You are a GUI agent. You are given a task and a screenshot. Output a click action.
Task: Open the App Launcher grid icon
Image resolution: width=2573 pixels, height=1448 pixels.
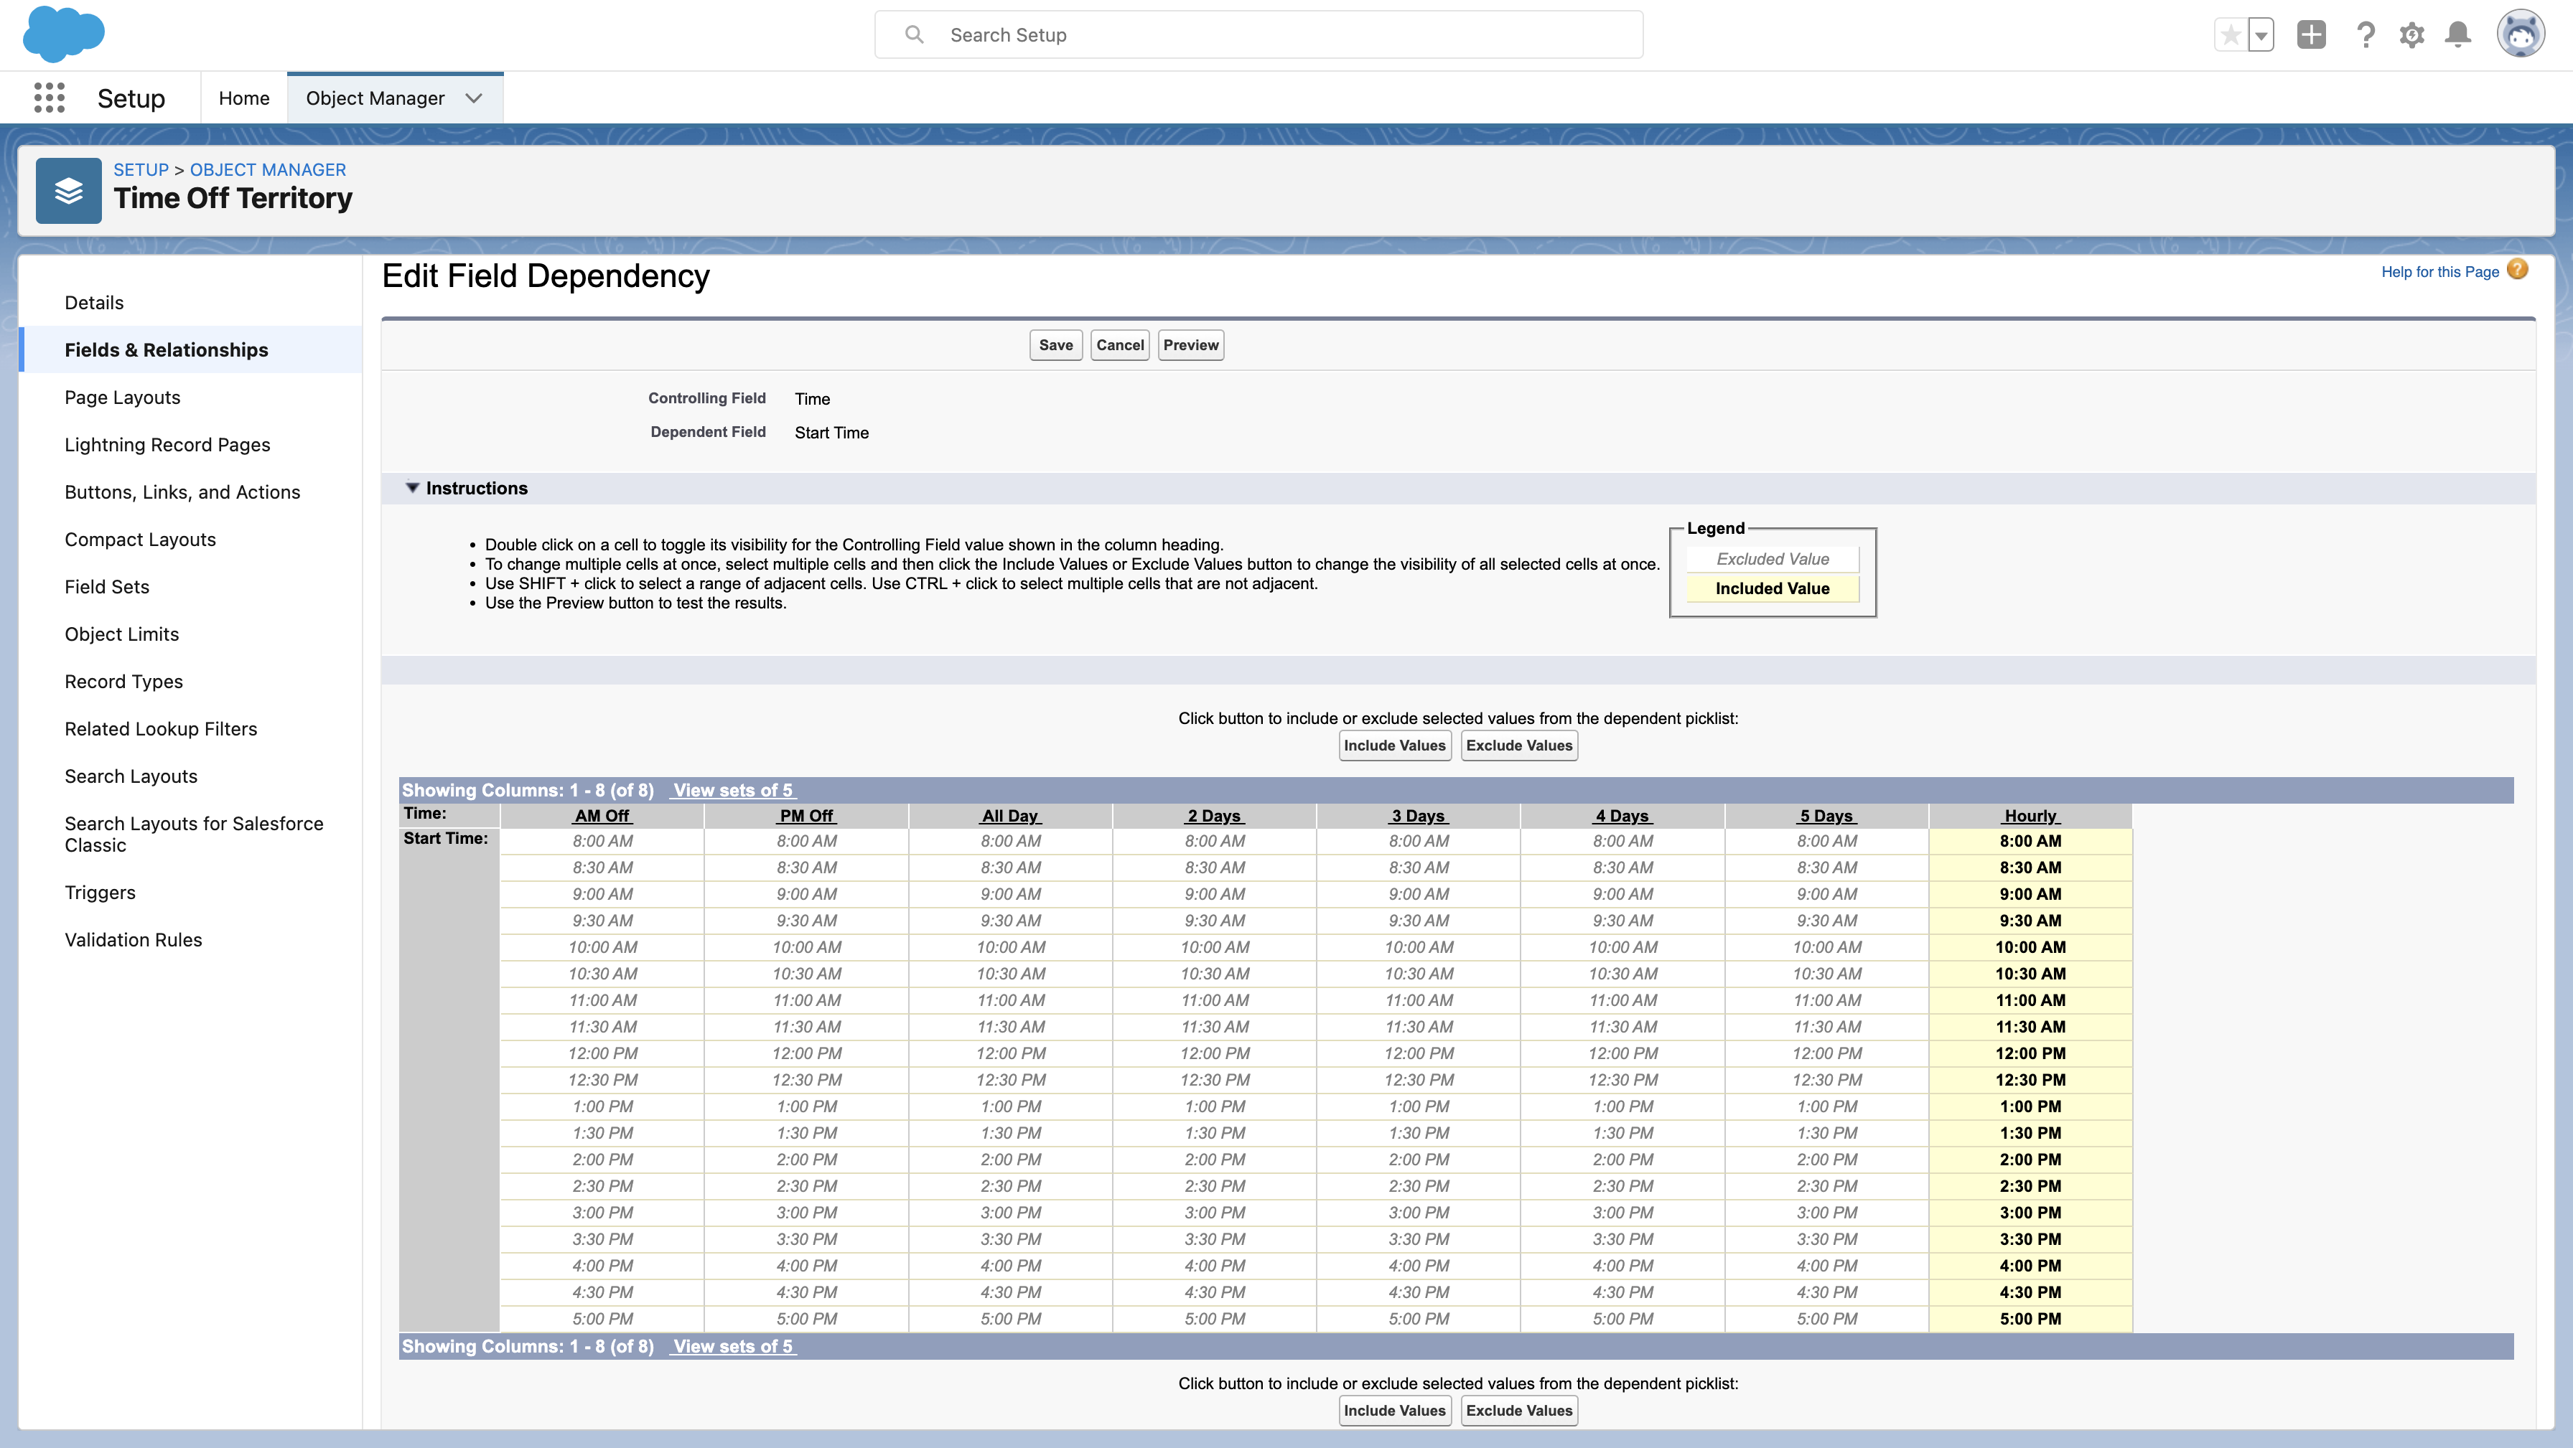click(x=49, y=98)
